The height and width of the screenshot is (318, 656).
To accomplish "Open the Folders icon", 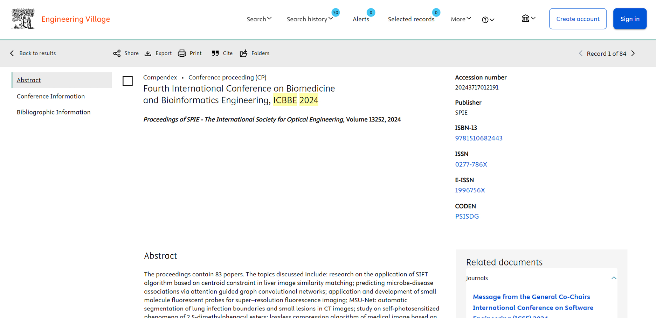I will pos(244,53).
